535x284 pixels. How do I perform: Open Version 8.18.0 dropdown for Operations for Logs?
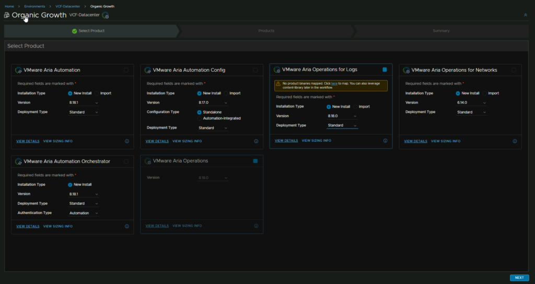click(x=342, y=116)
